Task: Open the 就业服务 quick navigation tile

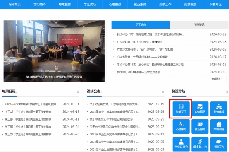Action: [200, 127]
